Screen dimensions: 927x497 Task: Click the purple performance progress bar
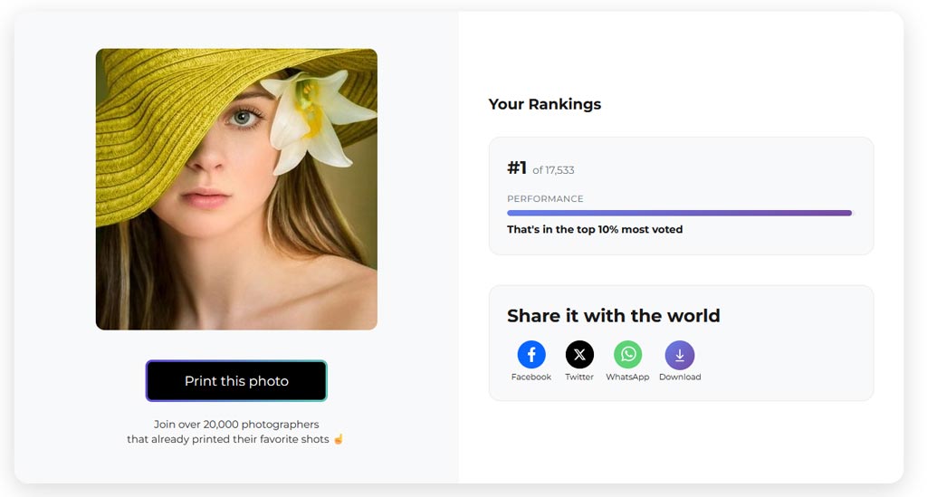[679, 214]
